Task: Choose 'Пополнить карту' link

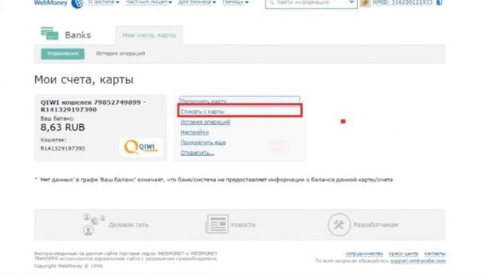Action: (204, 102)
